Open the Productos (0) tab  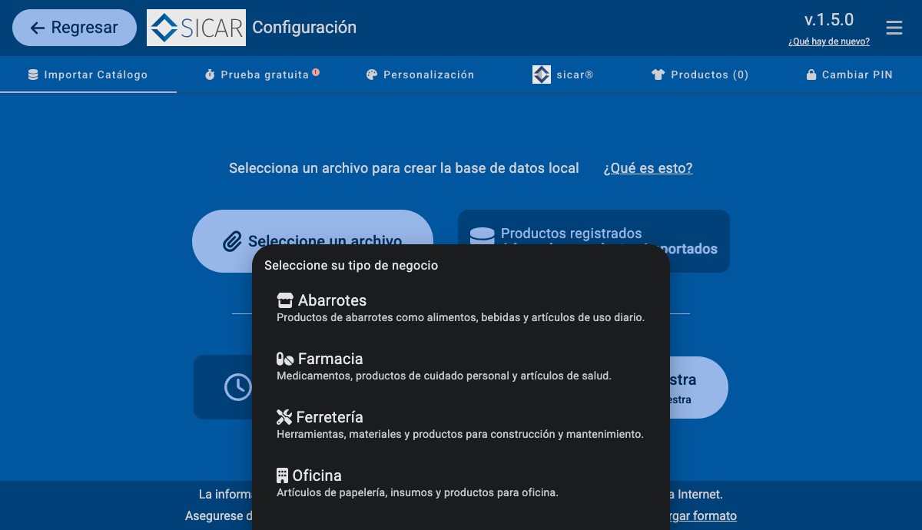(699, 75)
